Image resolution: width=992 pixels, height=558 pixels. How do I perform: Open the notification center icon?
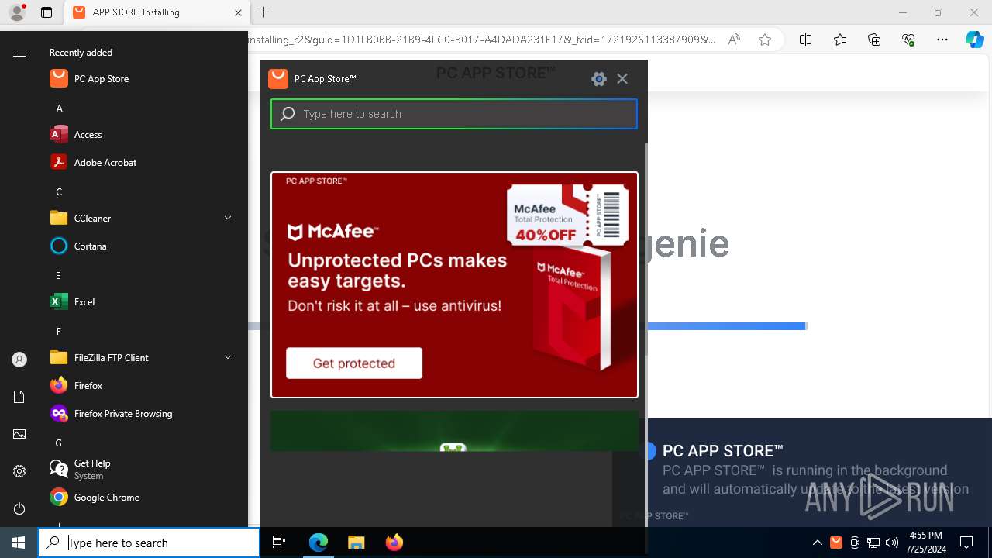[966, 542]
